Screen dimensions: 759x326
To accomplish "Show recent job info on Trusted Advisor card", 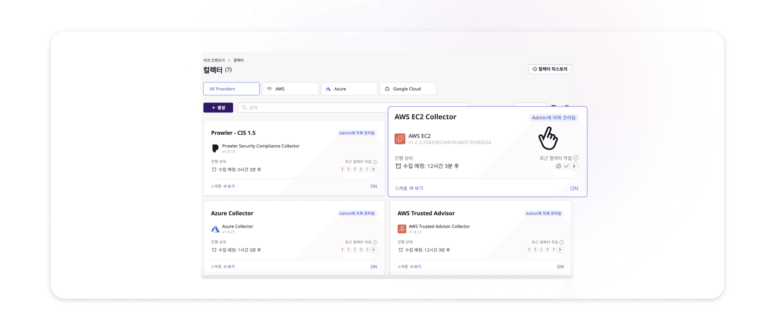I will coord(562,242).
